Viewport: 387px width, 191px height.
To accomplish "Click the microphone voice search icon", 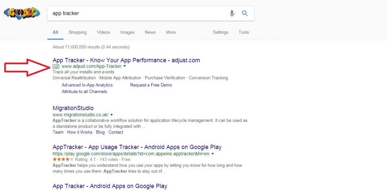I will pyautogui.click(x=232, y=13).
